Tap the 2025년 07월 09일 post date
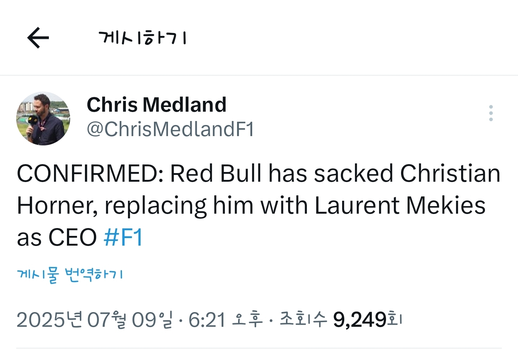 click(94, 319)
